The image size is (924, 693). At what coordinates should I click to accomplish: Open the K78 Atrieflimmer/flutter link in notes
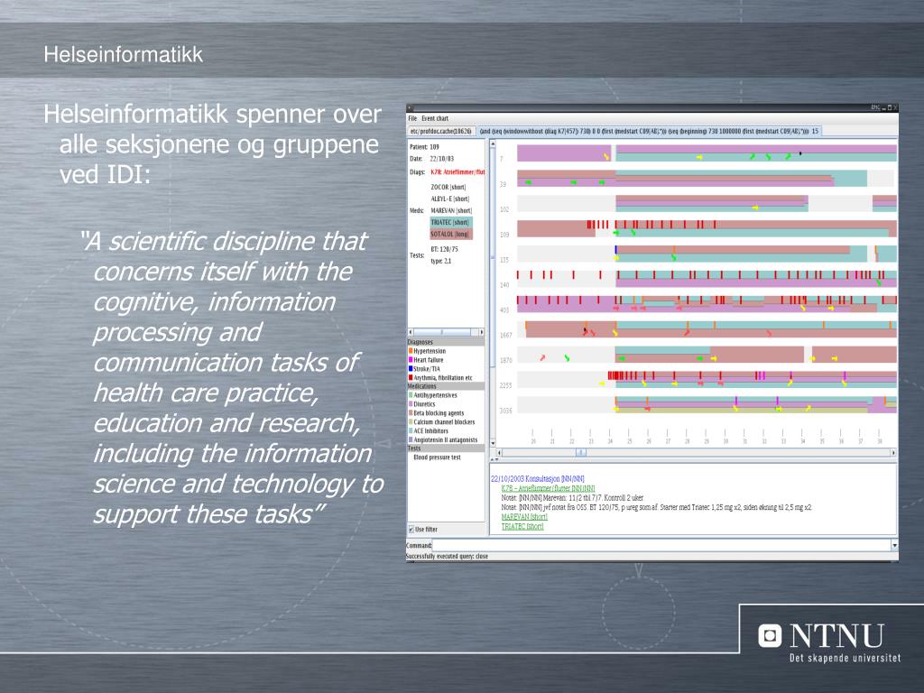pyautogui.click(x=548, y=488)
